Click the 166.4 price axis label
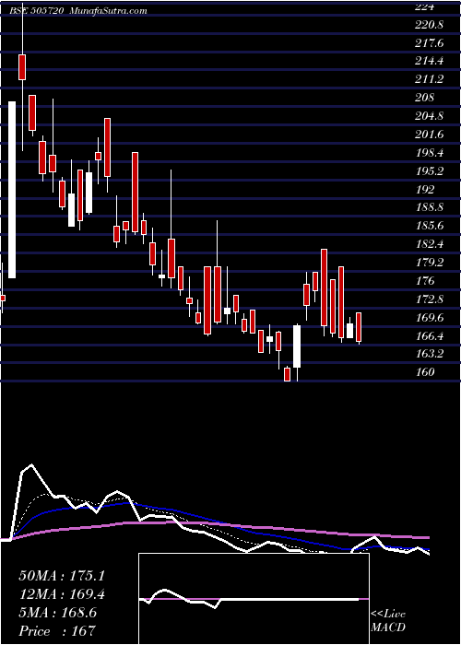The image size is (461, 645). [429, 335]
